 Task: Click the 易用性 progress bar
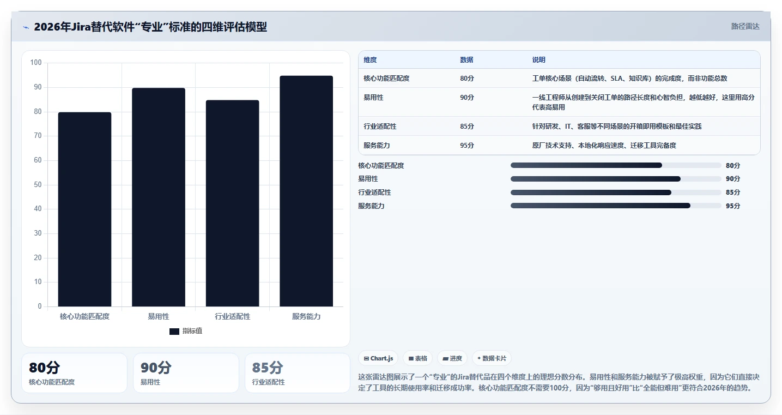pos(616,179)
